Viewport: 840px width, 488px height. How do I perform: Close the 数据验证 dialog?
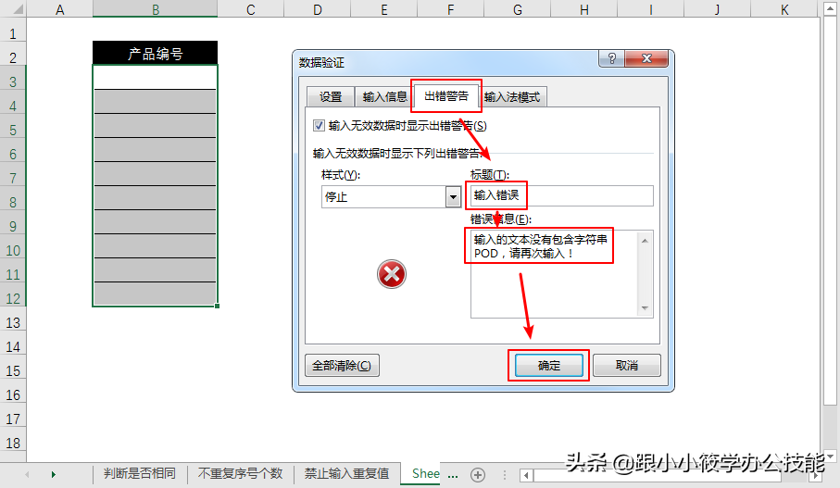[x=646, y=58]
